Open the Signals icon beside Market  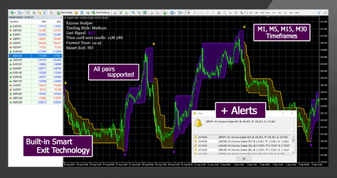[82, 13]
